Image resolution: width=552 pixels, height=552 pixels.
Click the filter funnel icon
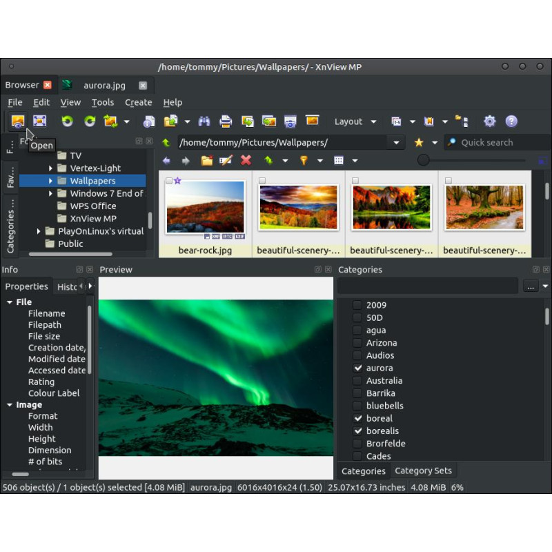(x=304, y=161)
